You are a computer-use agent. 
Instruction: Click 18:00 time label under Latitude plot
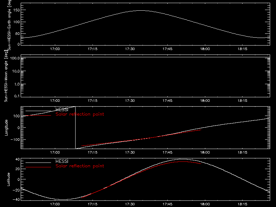point(205,204)
